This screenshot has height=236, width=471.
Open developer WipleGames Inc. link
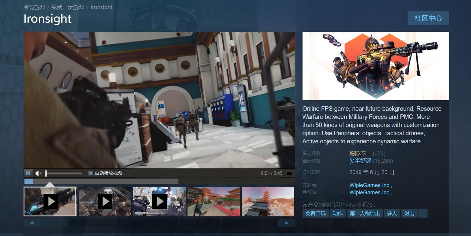pos(371,185)
